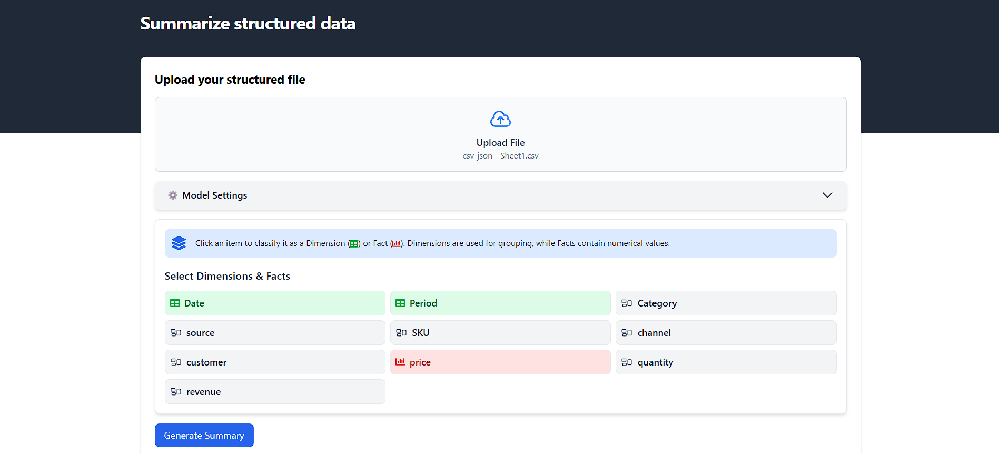Classify the quantity field
The image size is (999, 454).
tap(726, 362)
